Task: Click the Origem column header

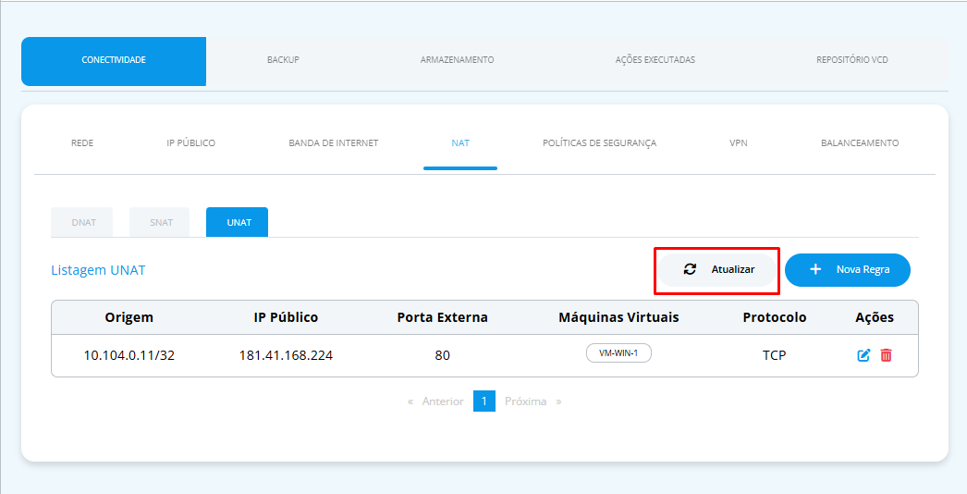Action: click(x=129, y=317)
